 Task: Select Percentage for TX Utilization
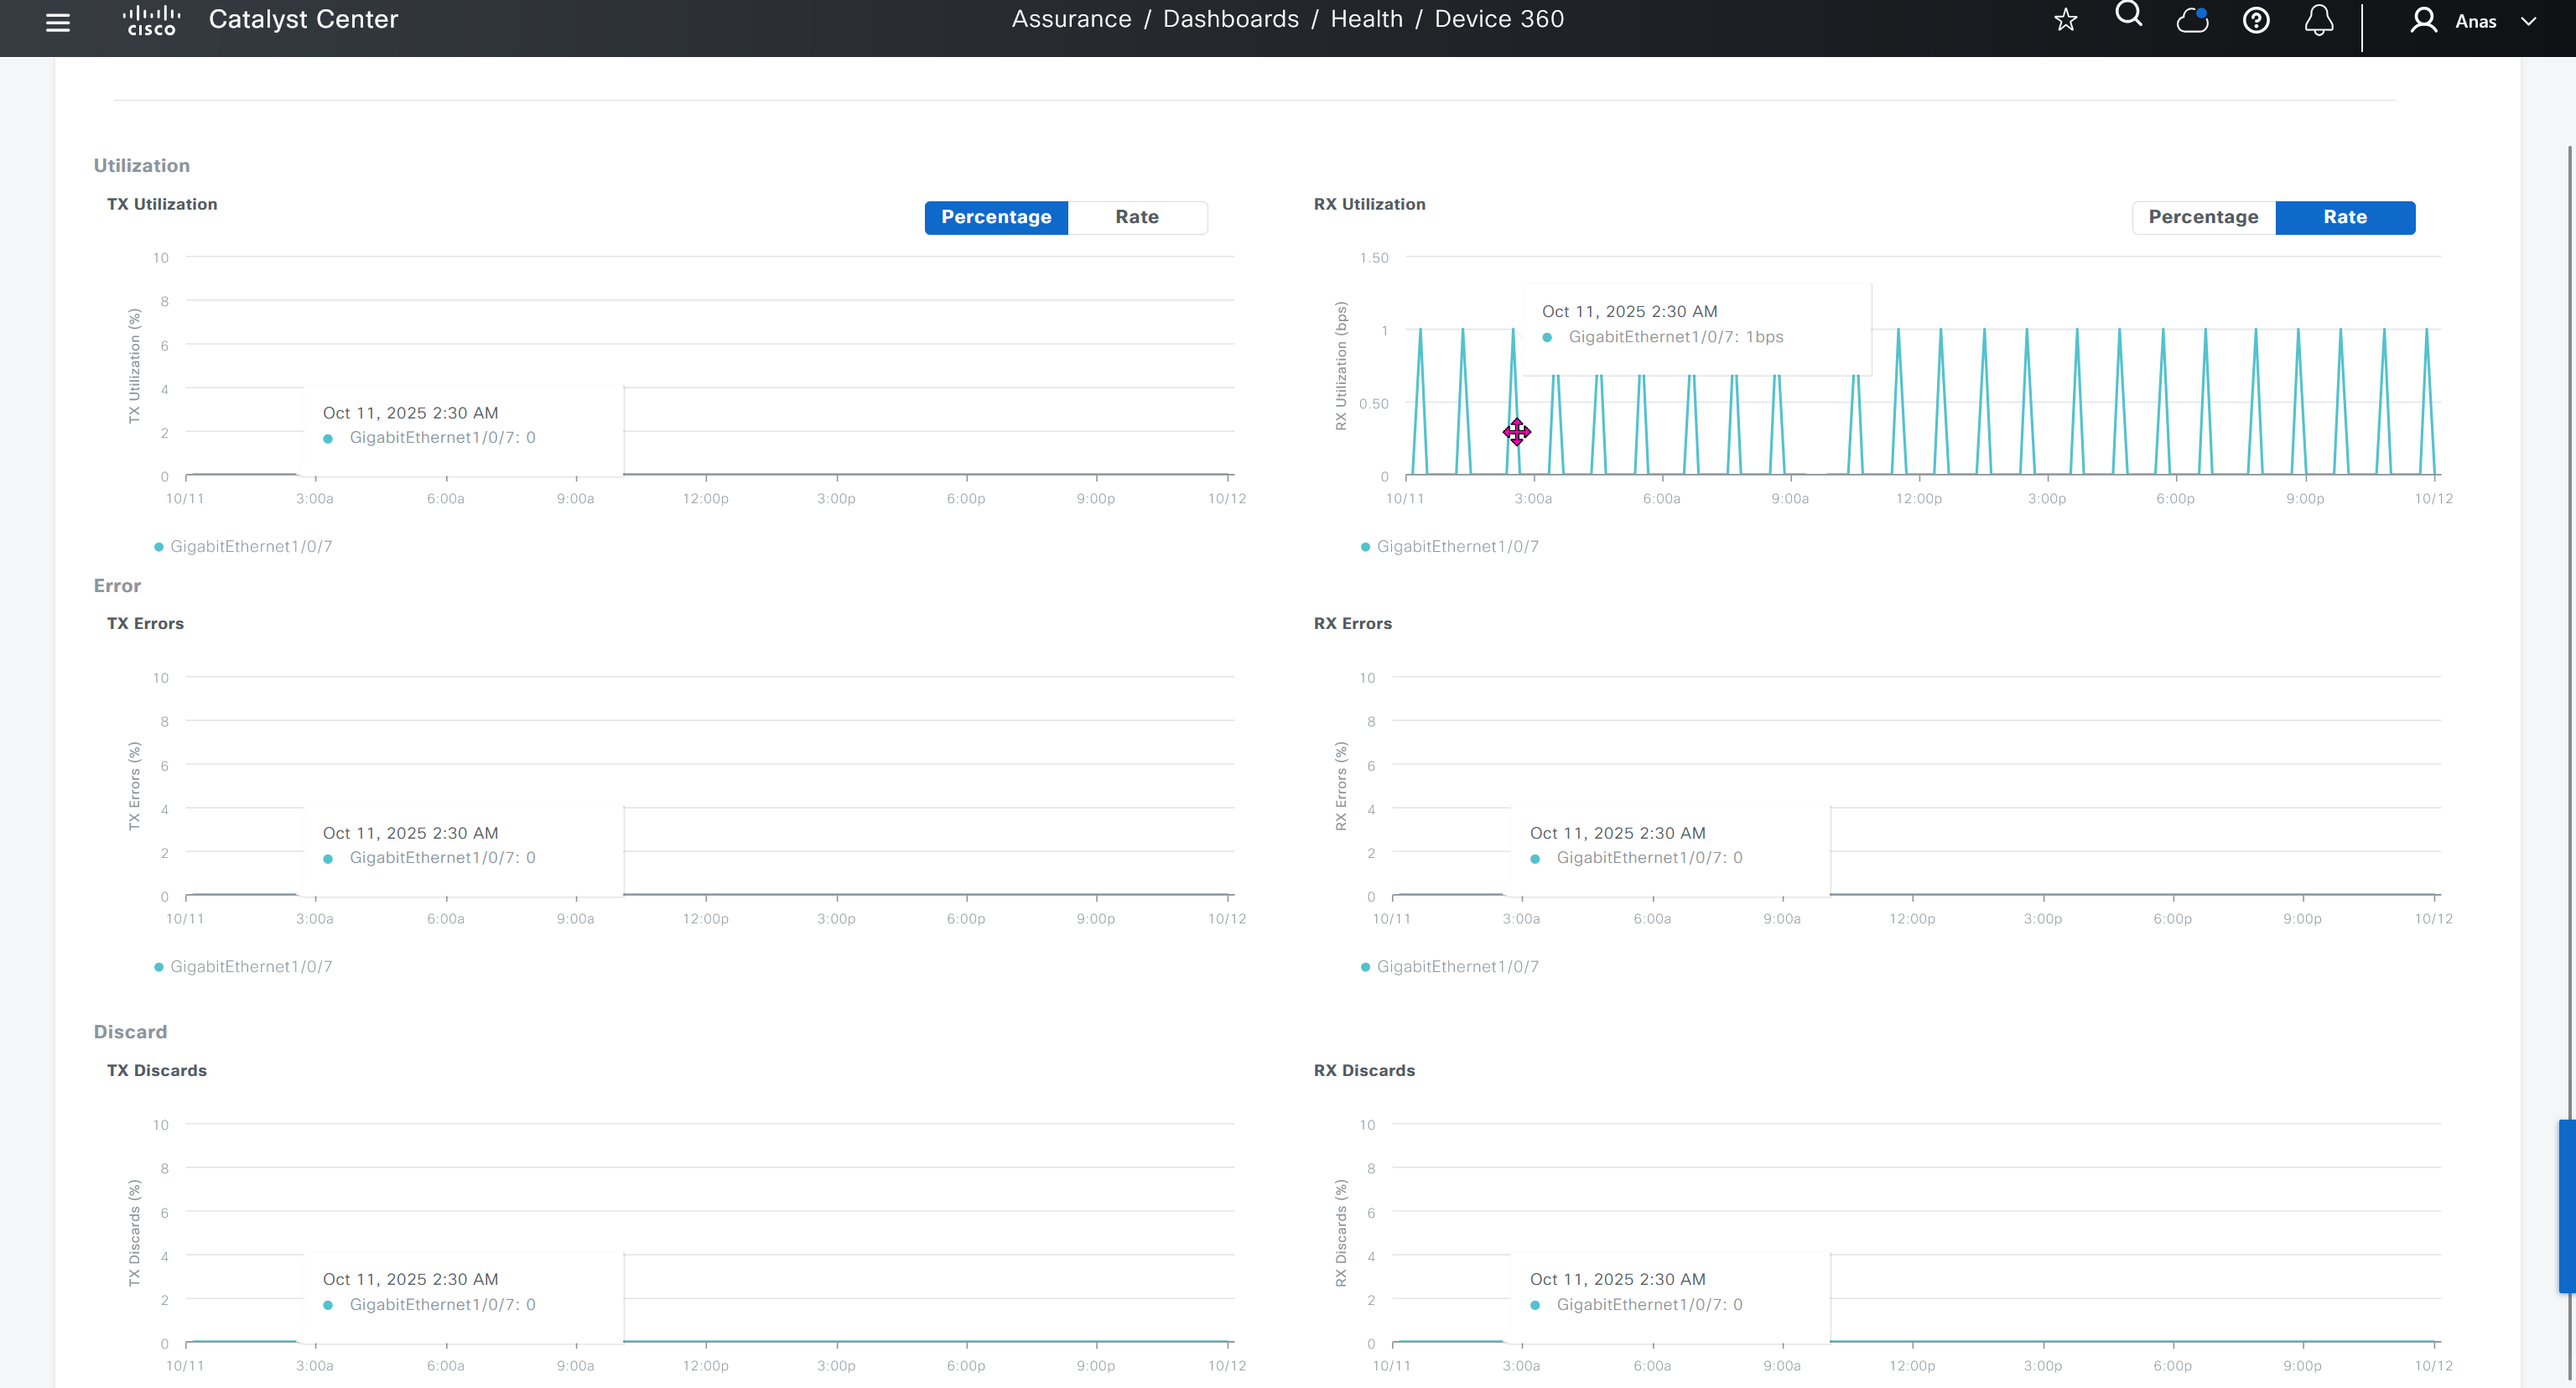(996, 217)
